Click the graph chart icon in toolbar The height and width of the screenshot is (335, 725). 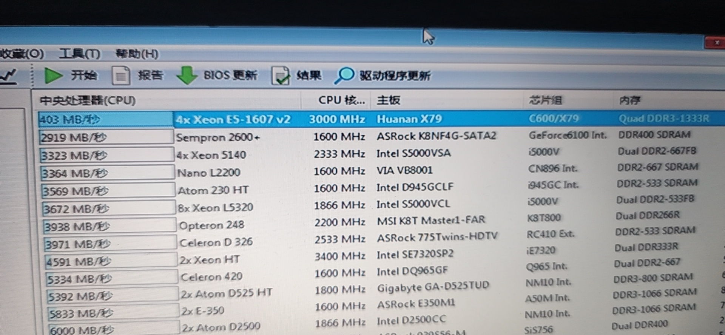pyautogui.click(x=8, y=76)
